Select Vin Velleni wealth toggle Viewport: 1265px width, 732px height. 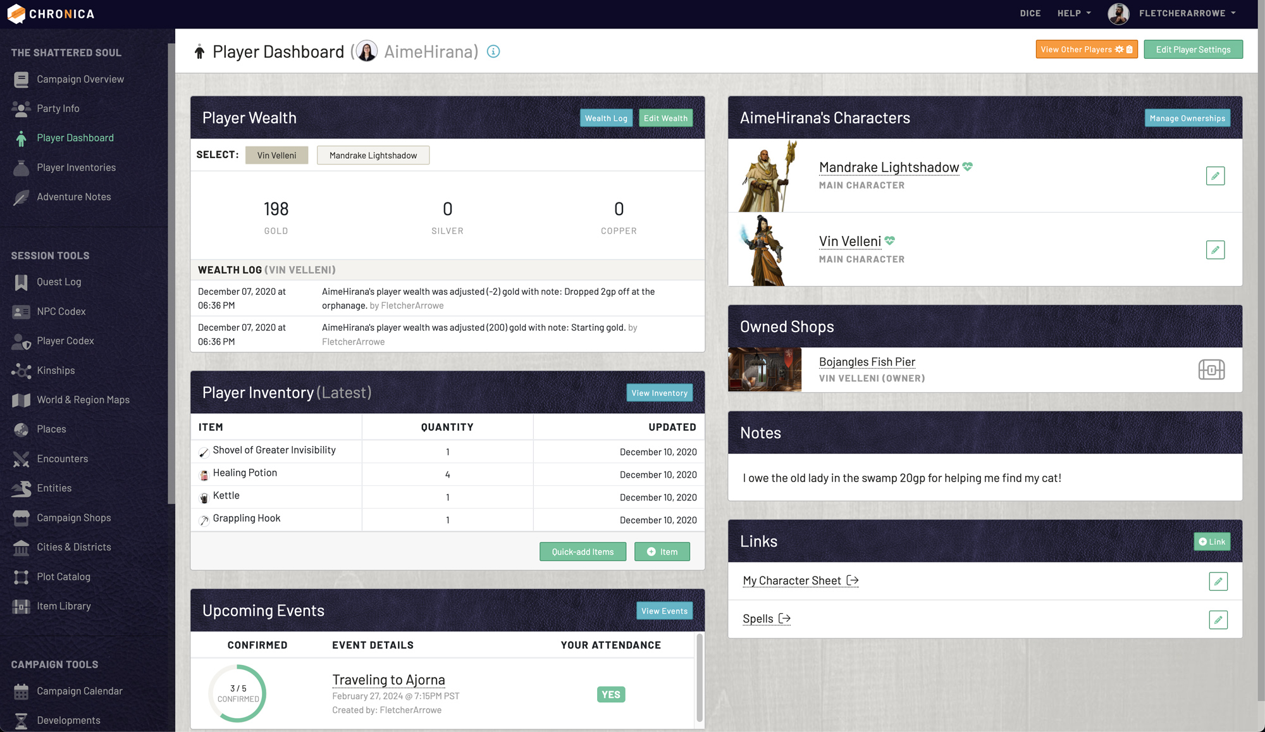(x=276, y=156)
